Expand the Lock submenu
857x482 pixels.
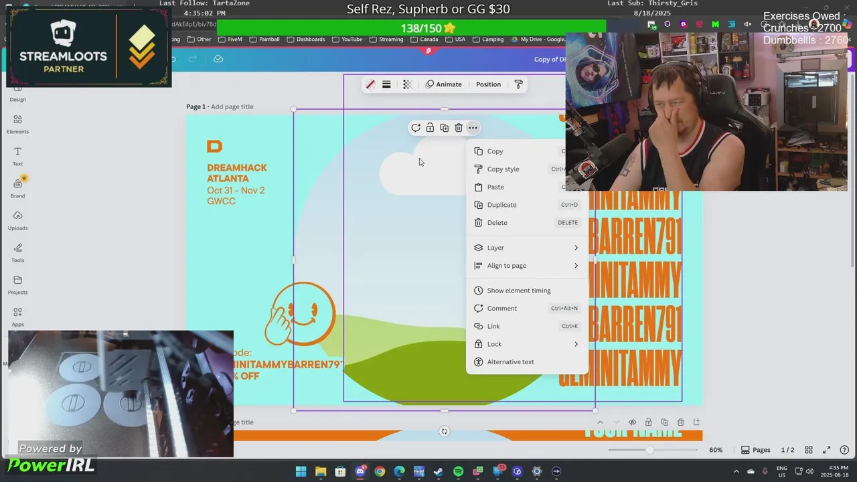pos(527,344)
